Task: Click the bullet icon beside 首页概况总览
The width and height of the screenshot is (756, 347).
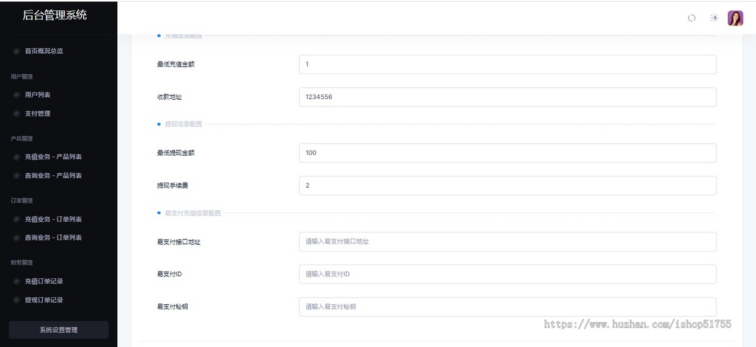Action: coord(16,52)
